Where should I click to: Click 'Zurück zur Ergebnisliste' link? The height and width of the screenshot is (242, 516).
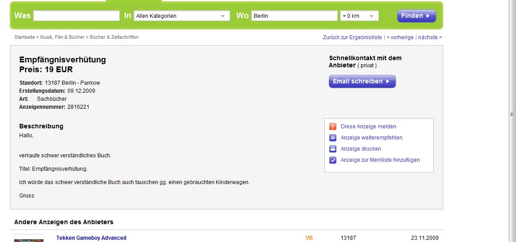click(x=352, y=37)
